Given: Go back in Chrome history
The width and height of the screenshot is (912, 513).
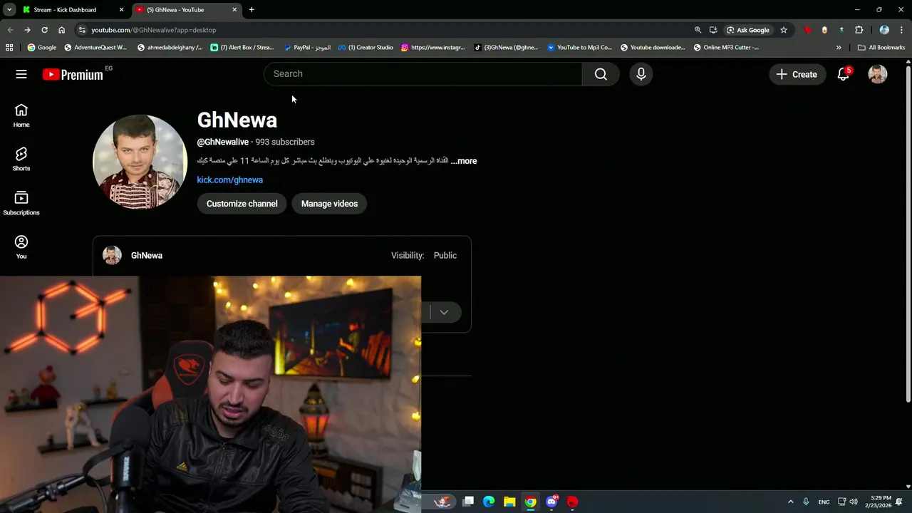Looking at the screenshot, I should coord(10,30).
